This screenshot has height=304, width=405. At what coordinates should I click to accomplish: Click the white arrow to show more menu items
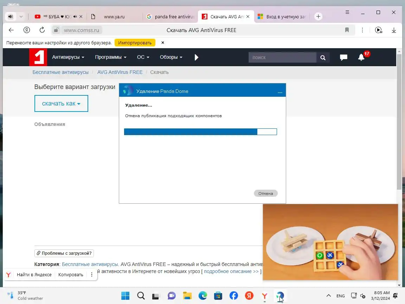[x=196, y=57]
